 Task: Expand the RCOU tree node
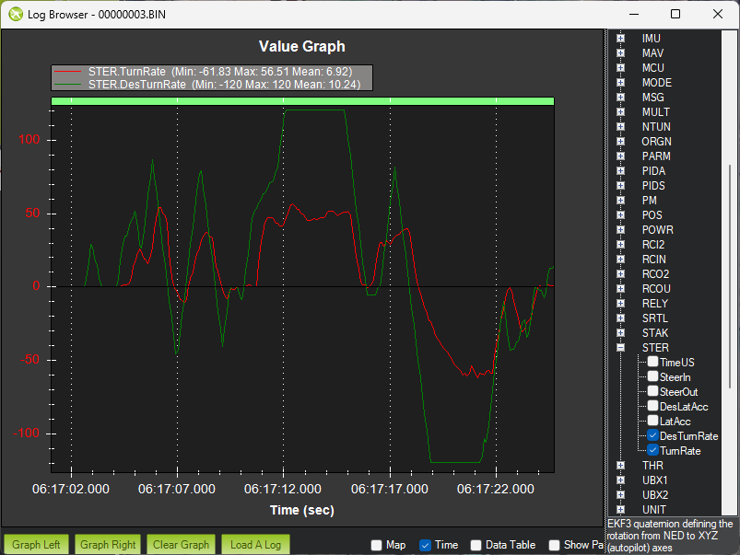click(620, 289)
